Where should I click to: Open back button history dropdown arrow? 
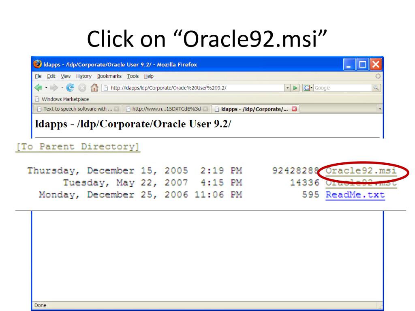tap(46, 87)
